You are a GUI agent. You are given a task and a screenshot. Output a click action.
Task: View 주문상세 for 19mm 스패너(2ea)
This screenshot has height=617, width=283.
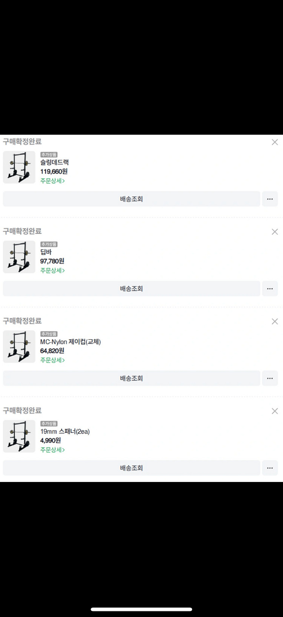tap(53, 450)
